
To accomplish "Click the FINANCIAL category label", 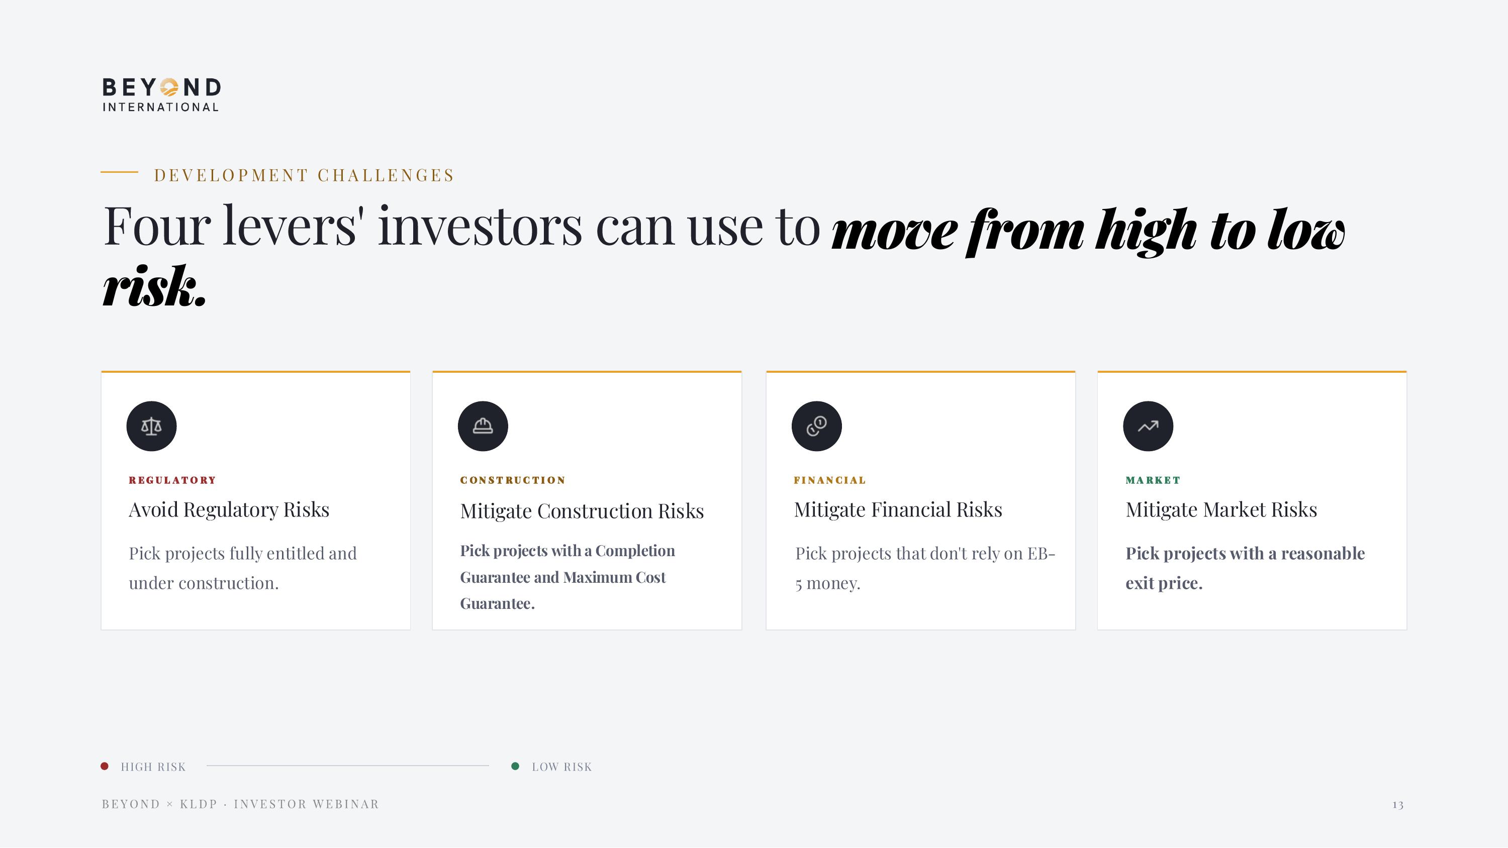I will [x=829, y=480].
